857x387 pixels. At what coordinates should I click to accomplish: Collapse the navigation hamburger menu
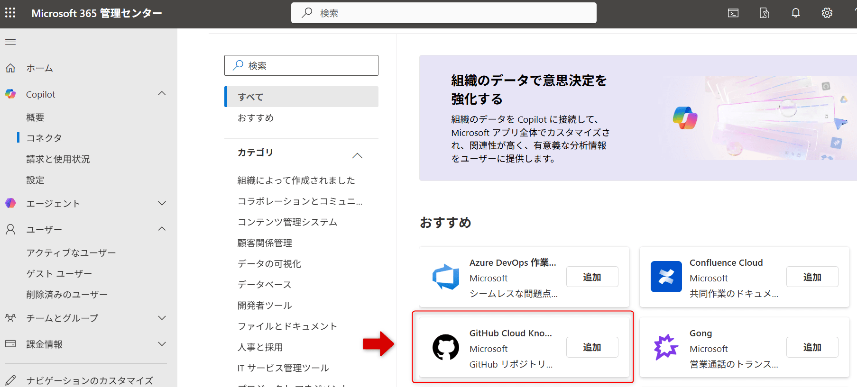[10, 42]
